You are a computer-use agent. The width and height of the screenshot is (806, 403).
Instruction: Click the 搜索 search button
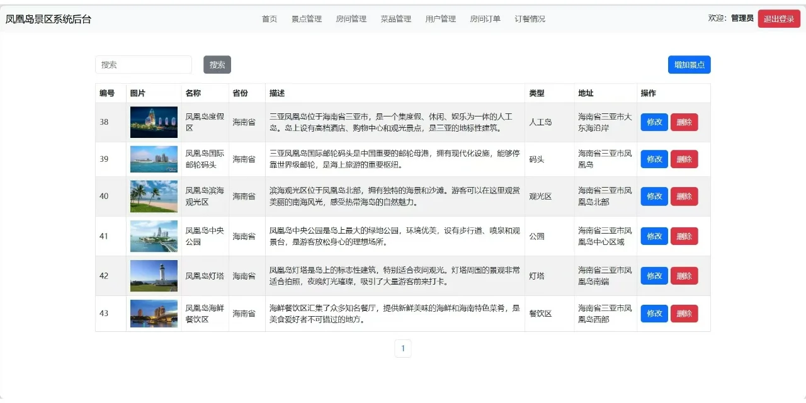click(217, 64)
